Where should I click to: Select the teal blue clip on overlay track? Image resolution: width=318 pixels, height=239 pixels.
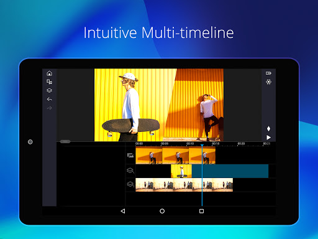[x=230, y=171]
